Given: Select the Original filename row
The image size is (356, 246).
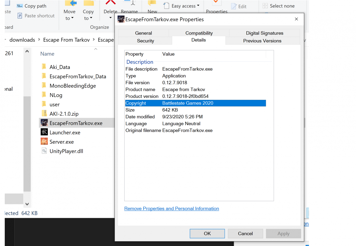Looking at the screenshot, I should pos(196,130).
